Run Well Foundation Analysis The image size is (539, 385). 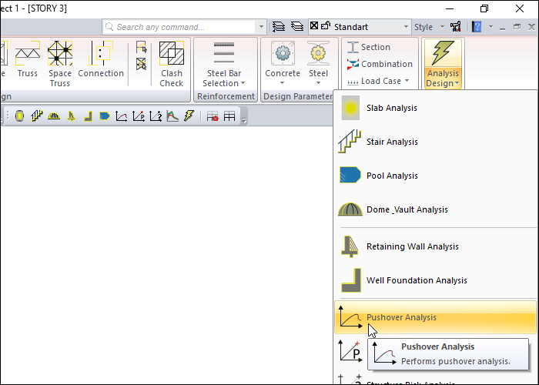click(416, 280)
